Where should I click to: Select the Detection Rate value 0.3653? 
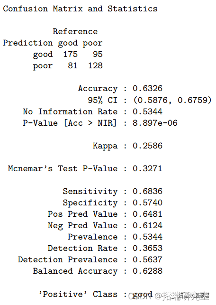point(147,248)
